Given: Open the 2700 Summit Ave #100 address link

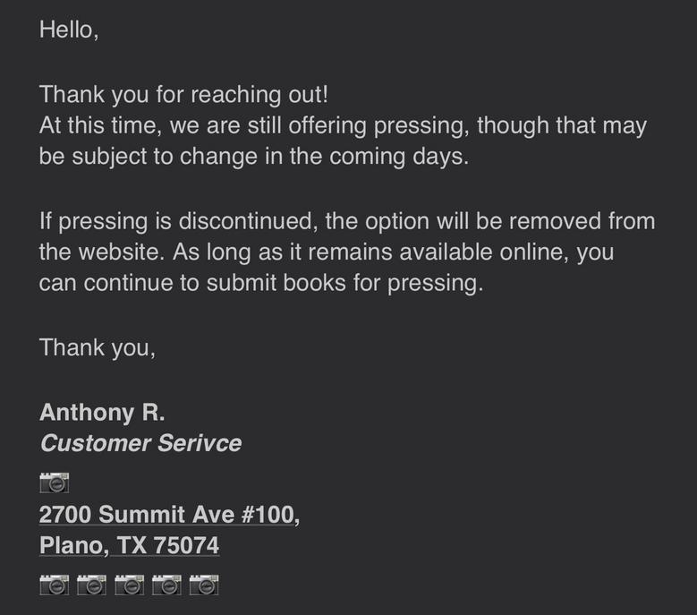Looking at the screenshot, I should [169, 515].
